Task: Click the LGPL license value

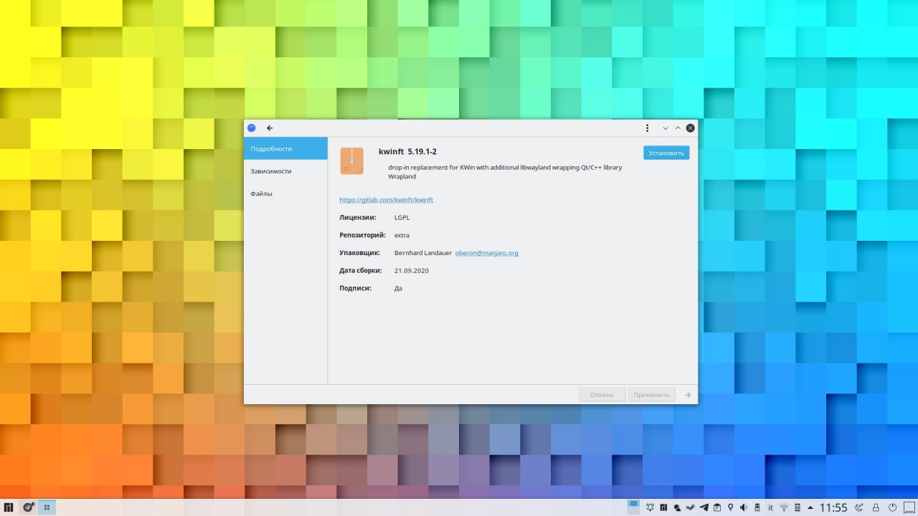Action: point(402,217)
